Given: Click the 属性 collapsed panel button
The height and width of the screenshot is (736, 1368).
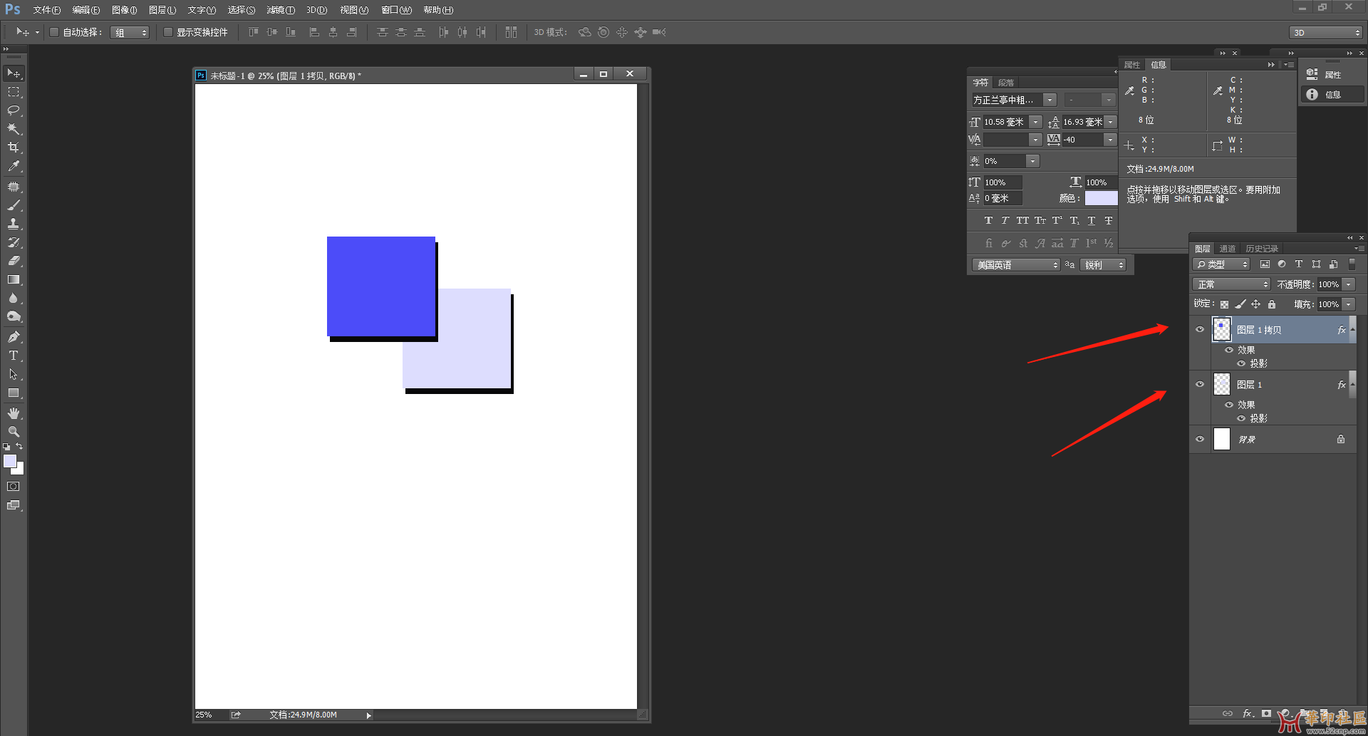Looking at the screenshot, I should point(1332,74).
